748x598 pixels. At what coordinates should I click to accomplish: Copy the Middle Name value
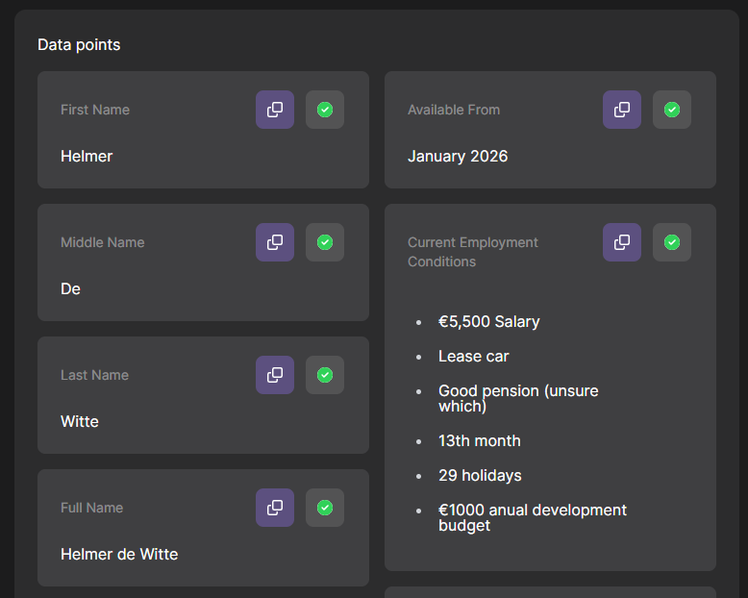tap(275, 242)
